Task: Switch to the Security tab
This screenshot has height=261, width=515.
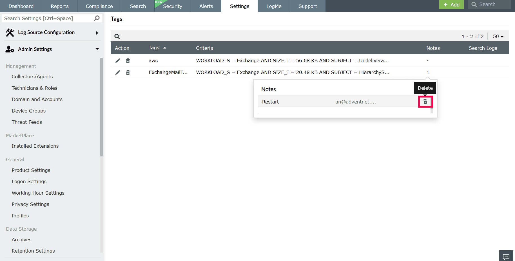Action: [173, 6]
